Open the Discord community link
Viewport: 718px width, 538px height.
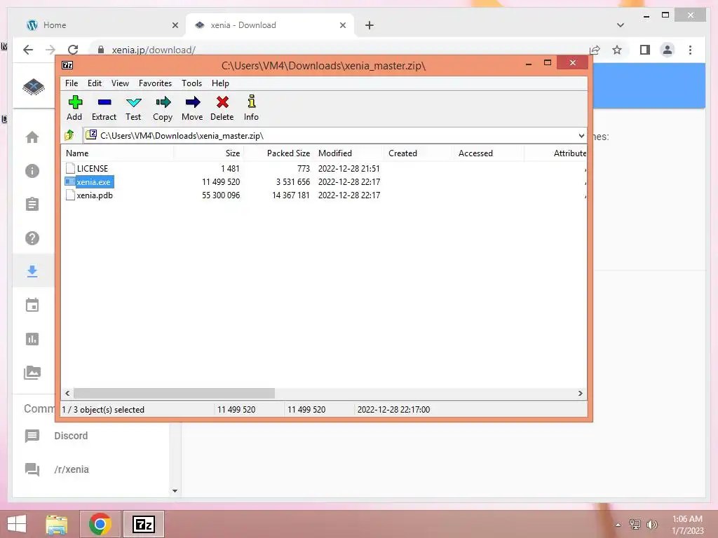point(71,436)
